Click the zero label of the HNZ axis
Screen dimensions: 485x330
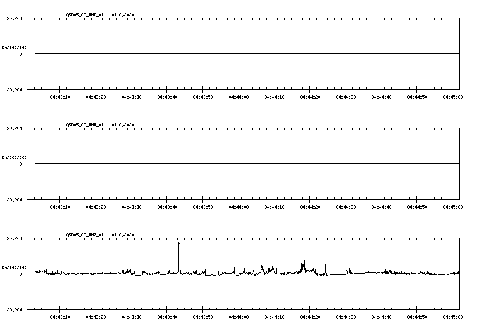[x=21, y=274]
